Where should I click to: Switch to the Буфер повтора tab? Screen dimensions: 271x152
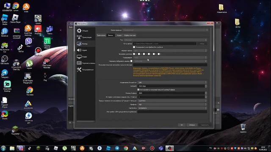130,35
